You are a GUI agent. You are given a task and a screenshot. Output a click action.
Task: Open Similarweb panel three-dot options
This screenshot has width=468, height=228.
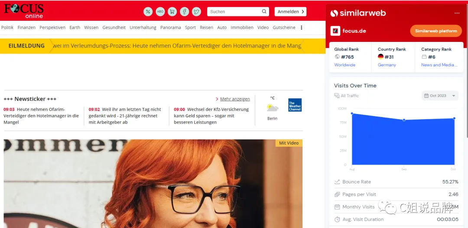[457, 13]
